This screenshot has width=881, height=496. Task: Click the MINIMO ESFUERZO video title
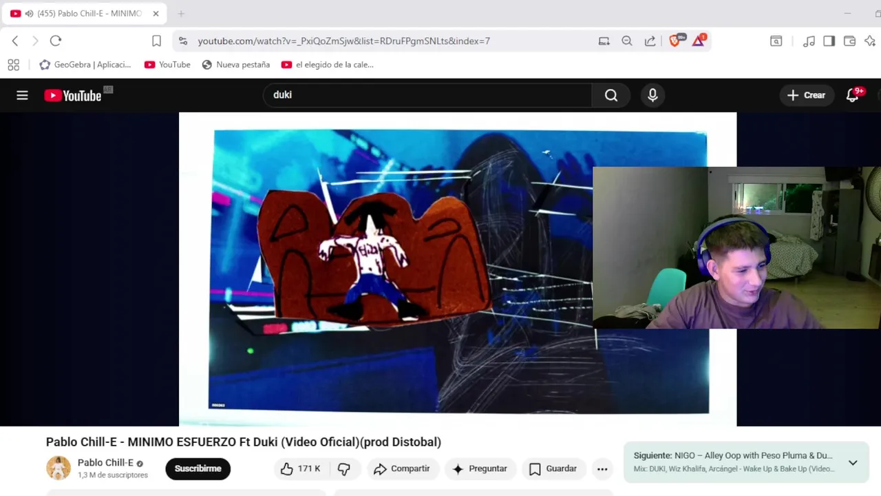point(244,442)
